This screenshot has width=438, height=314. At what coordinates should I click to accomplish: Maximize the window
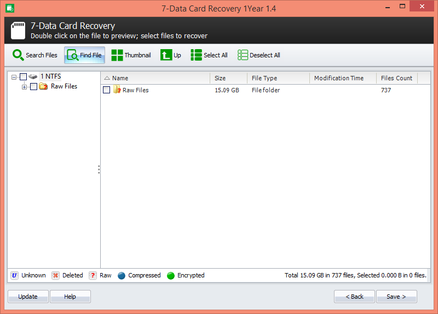pyautogui.click(x=402, y=7)
